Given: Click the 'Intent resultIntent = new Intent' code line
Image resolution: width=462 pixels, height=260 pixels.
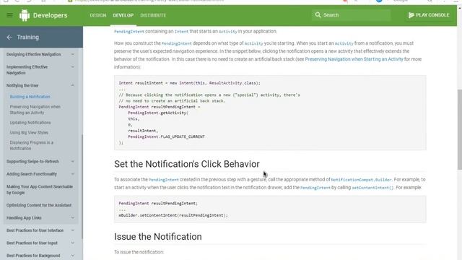Looking at the screenshot, I should click(189, 83).
